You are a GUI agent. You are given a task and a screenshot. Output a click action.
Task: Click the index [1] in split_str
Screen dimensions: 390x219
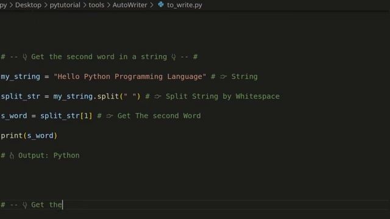[86, 116]
